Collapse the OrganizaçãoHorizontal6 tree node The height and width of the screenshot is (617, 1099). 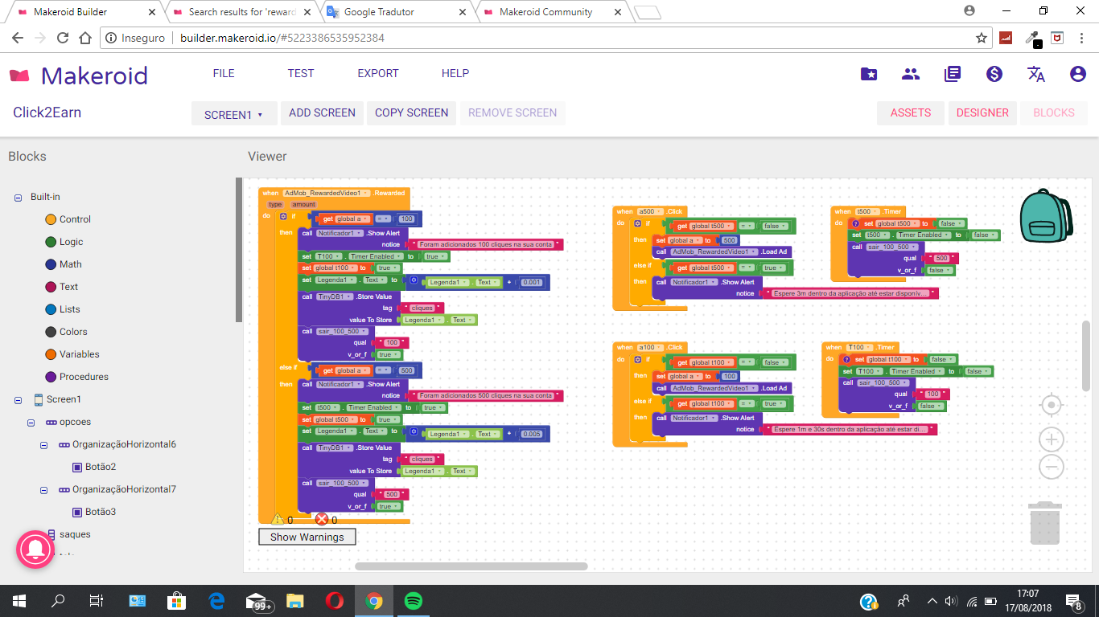[x=43, y=444]
